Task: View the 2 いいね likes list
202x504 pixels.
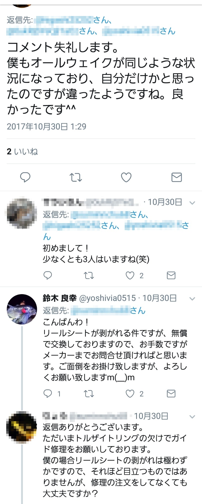Action: pos(22,151)
